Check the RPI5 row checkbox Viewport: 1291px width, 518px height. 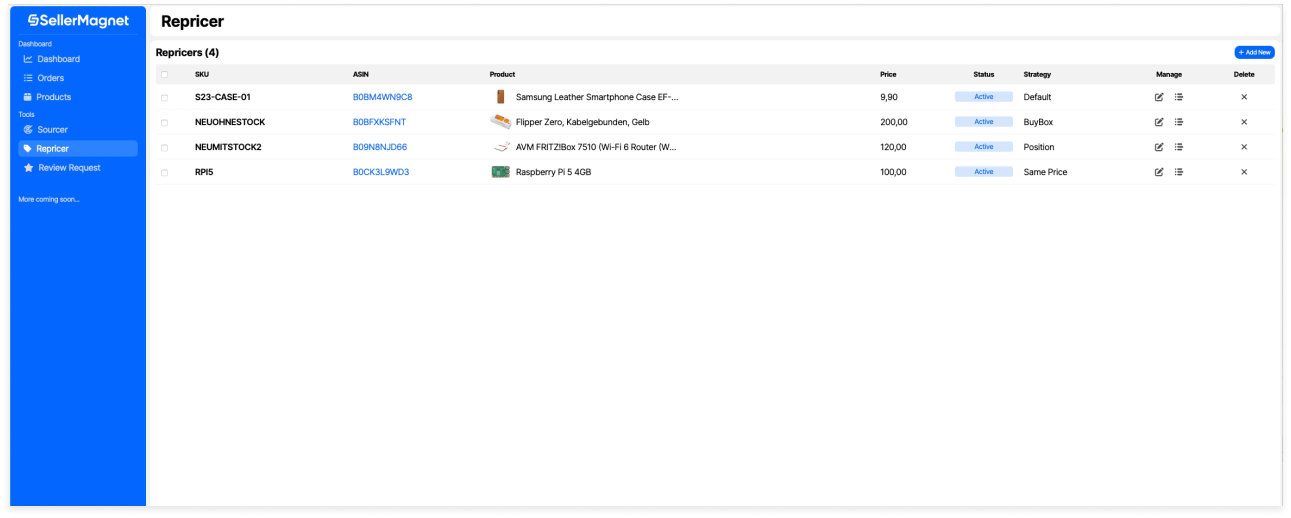pos(164,173)
